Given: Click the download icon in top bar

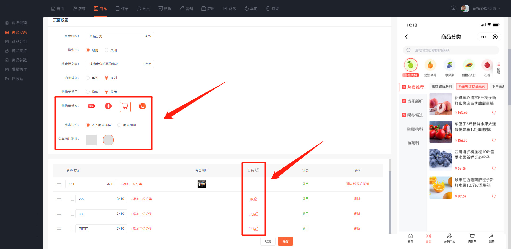Looking at the screenshot, I should [x=454, y=9].
